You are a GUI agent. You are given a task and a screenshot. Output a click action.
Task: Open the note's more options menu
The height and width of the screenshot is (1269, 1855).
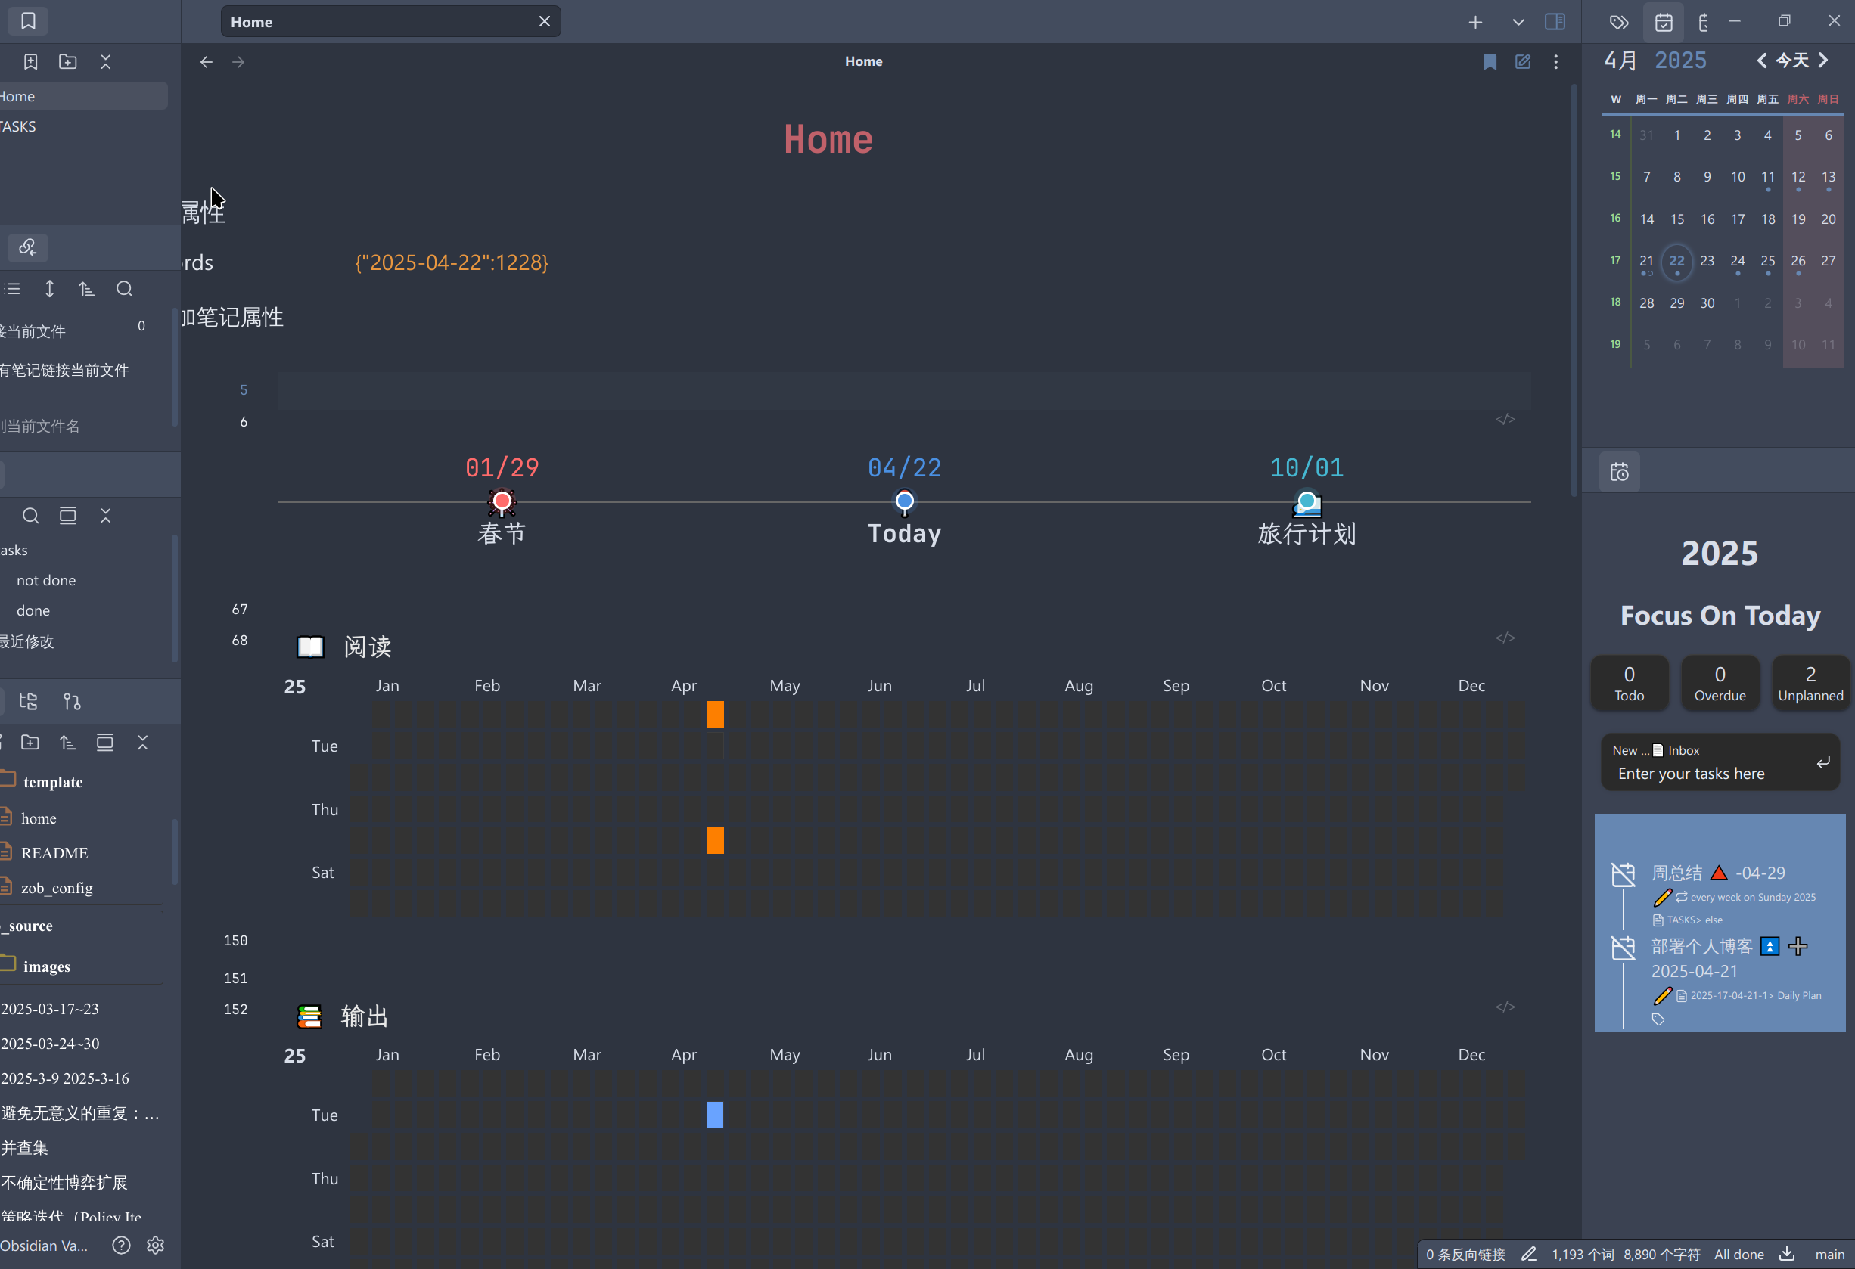coord(1555,61)
